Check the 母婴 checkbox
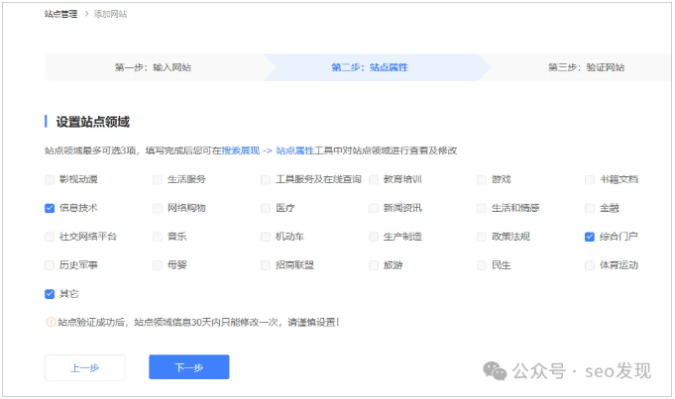This screenshot has width=675, height=399. pyautogui.click(x=158, y=265)
